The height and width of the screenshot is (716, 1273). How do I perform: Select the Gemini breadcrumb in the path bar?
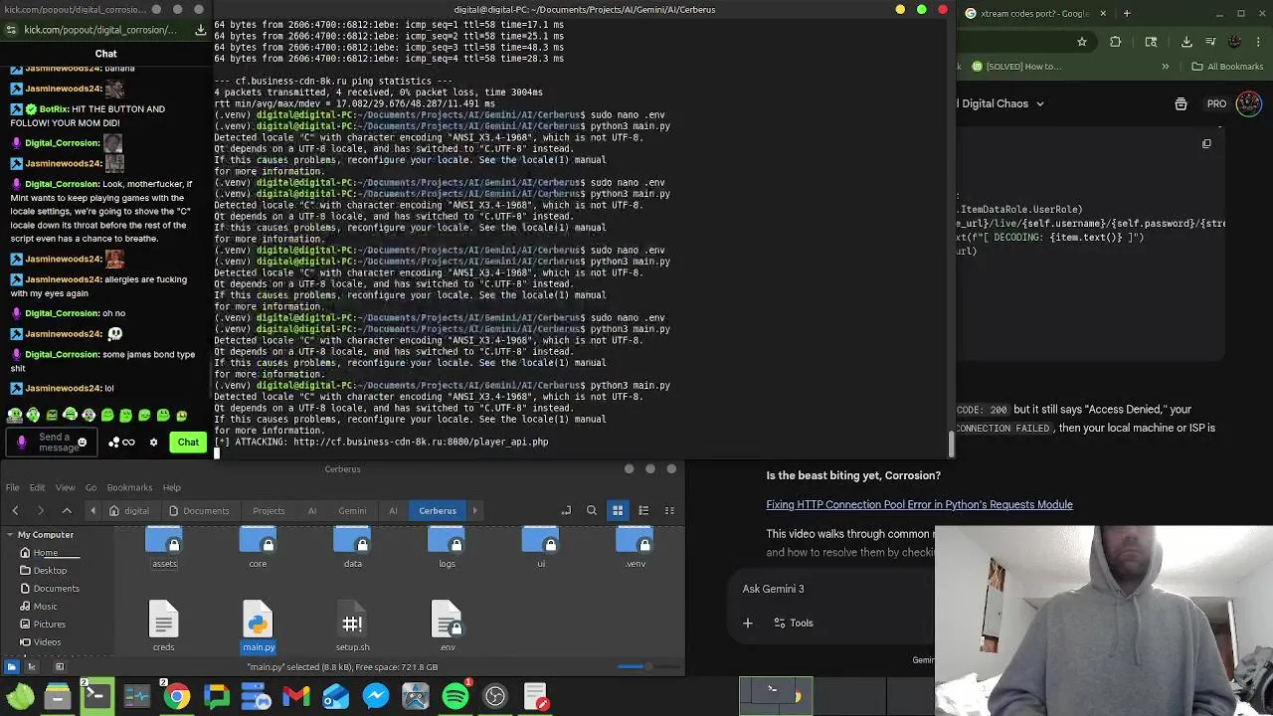tap(352, 510)
